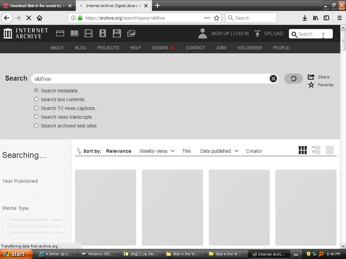
Task: Click the user avatar icon
Action: tap(203, 33)
